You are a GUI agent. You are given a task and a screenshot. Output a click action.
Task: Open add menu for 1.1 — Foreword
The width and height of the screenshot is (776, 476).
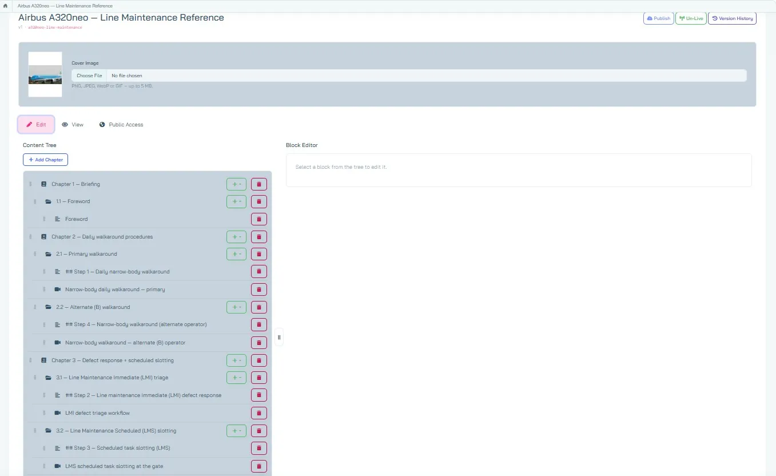tap(236, 201)
